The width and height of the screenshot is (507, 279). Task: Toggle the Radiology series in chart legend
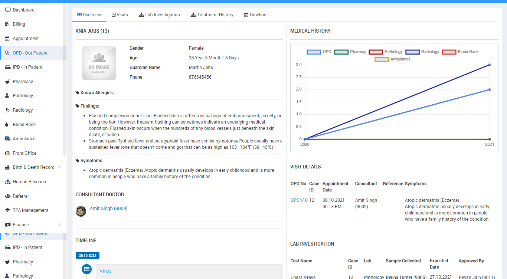(x=422, y=52)
